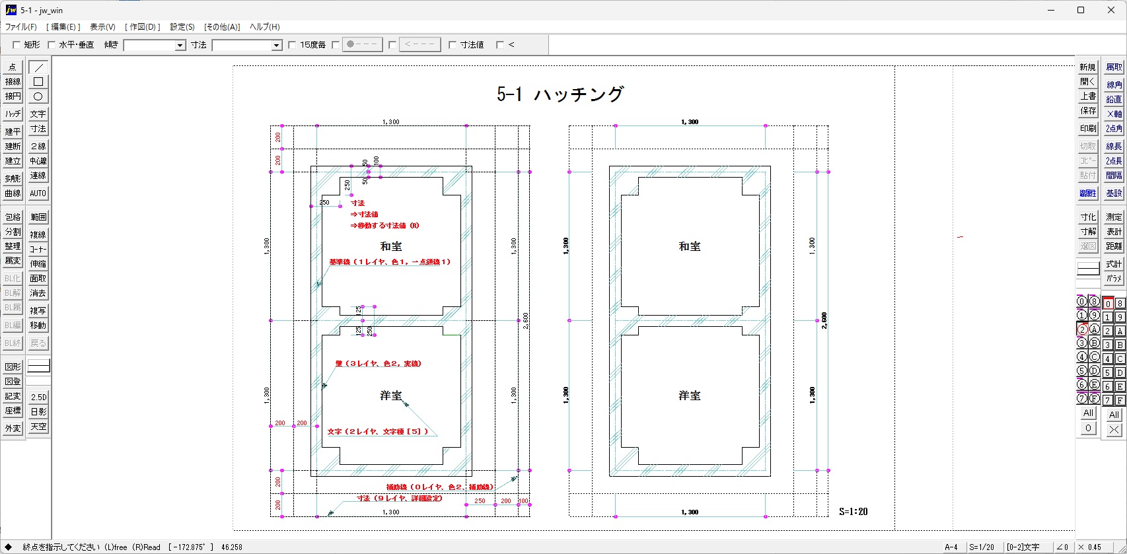Select the line (／) drawing tool
The height and width of the screenshot is (554, 1127).
click(38, 67)
